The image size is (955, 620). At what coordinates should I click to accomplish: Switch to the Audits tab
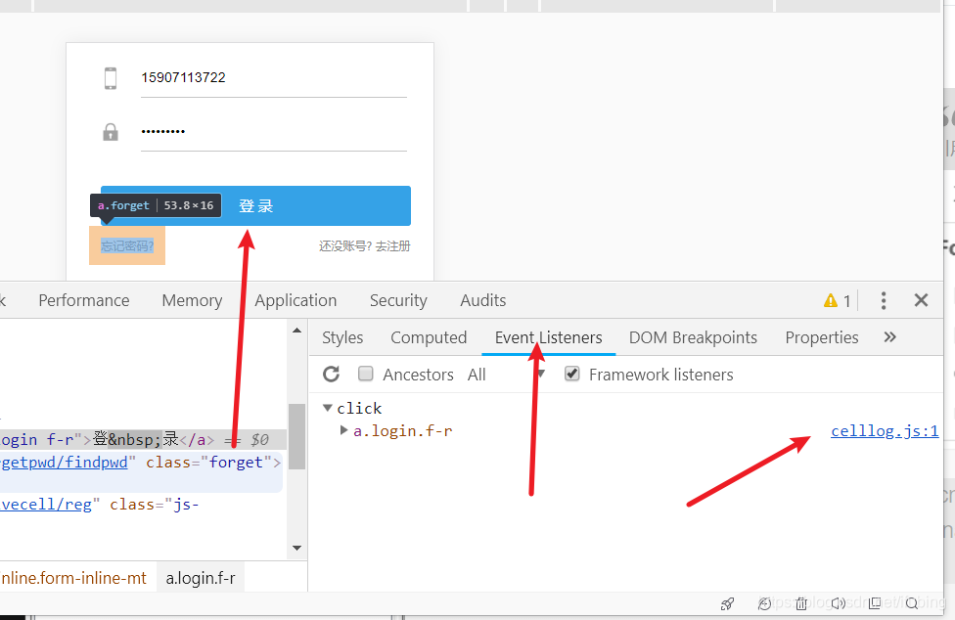[483, 300]
